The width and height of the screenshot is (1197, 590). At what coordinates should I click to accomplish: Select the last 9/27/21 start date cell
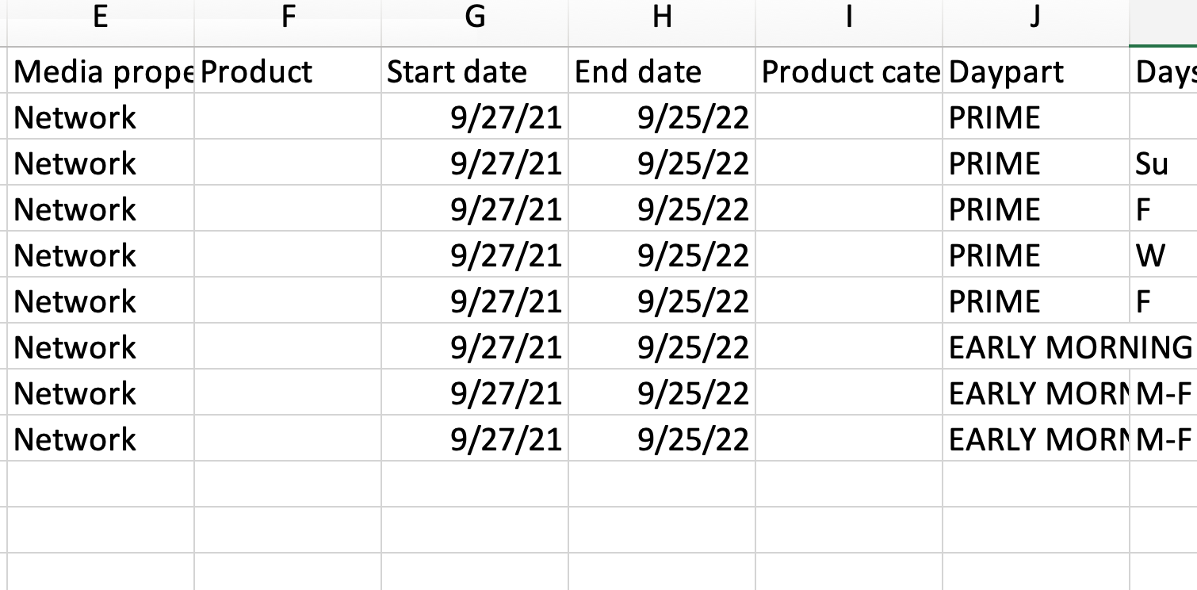tap(475, 439)
